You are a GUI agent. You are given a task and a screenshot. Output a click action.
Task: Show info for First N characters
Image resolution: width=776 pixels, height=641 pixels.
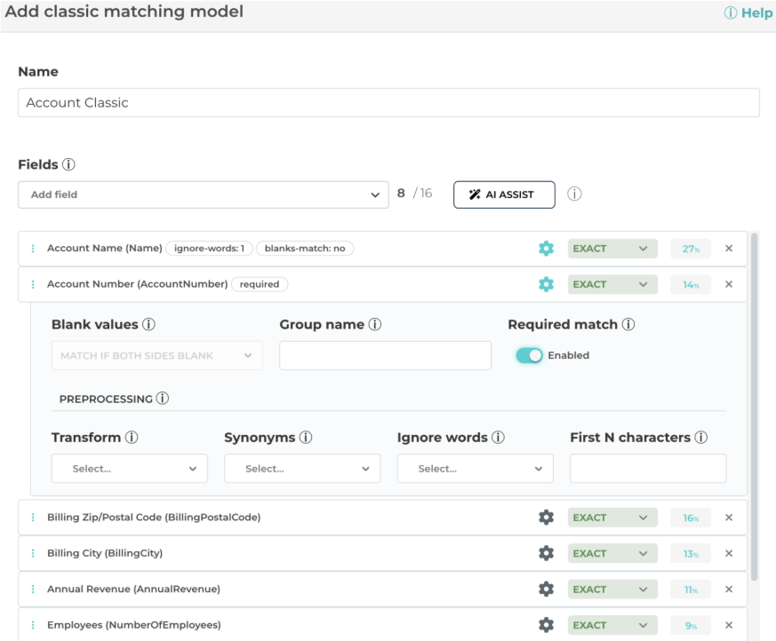click(x=700, y=438)
